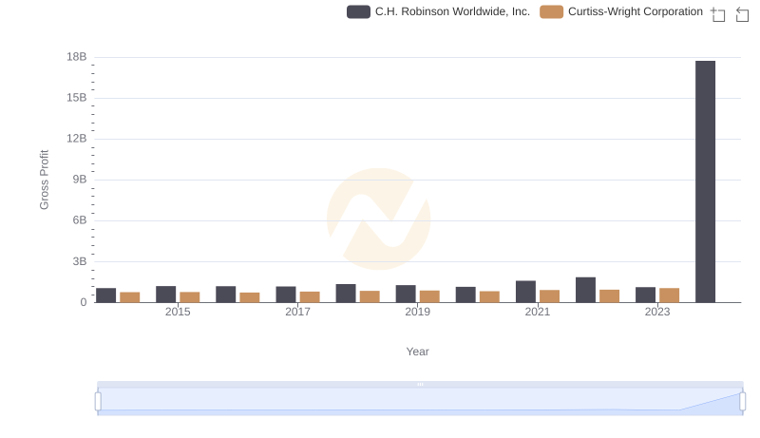Toggle Curtiss-Wright Corporation legend series
This screenshot has height=438, width=760.
pos(621,11)
